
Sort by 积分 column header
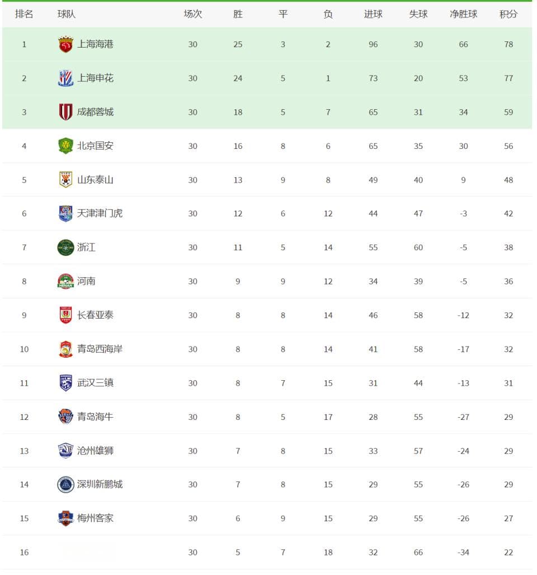click(x=508, y=15)
